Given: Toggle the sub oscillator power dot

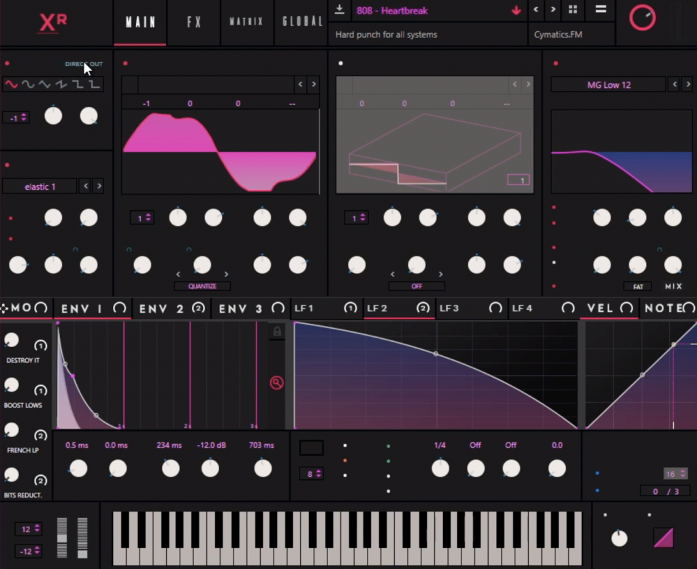Looking at the screenshot, I should point(7,64).
